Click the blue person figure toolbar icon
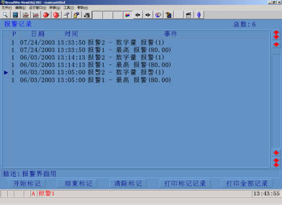Image resolution: width=282 pixels, height=205 pixels. pyautogui.click(x=199, y=15)
